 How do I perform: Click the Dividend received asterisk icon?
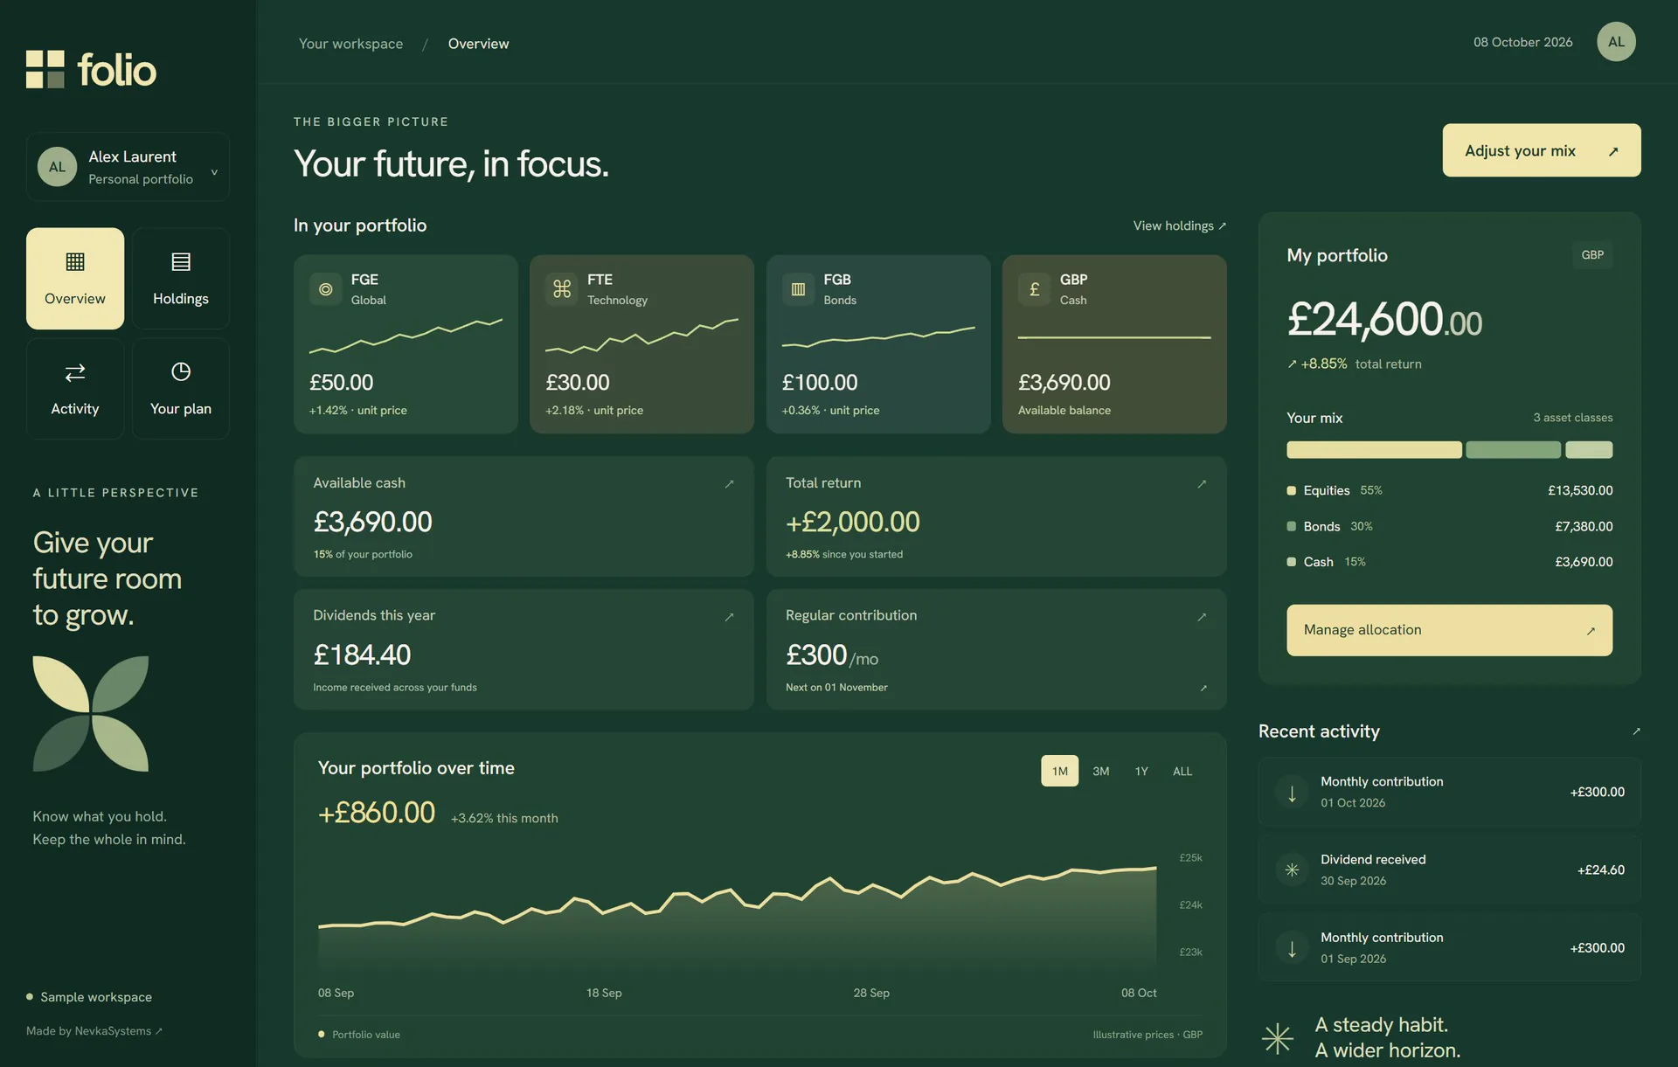pyautogui.click(x=1292, y=870)
